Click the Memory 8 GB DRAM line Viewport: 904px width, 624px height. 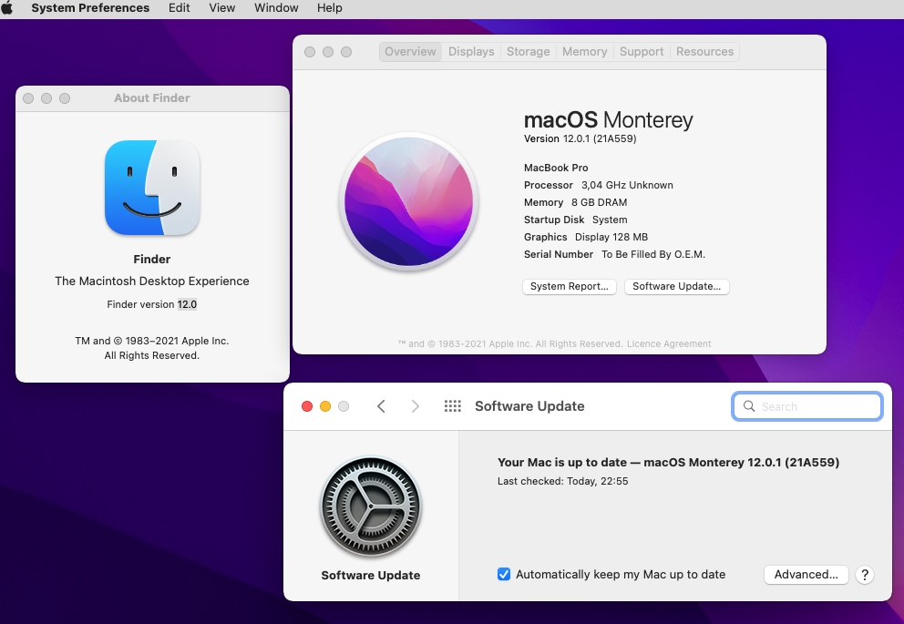pyautogui.click(x=575, y=202)
